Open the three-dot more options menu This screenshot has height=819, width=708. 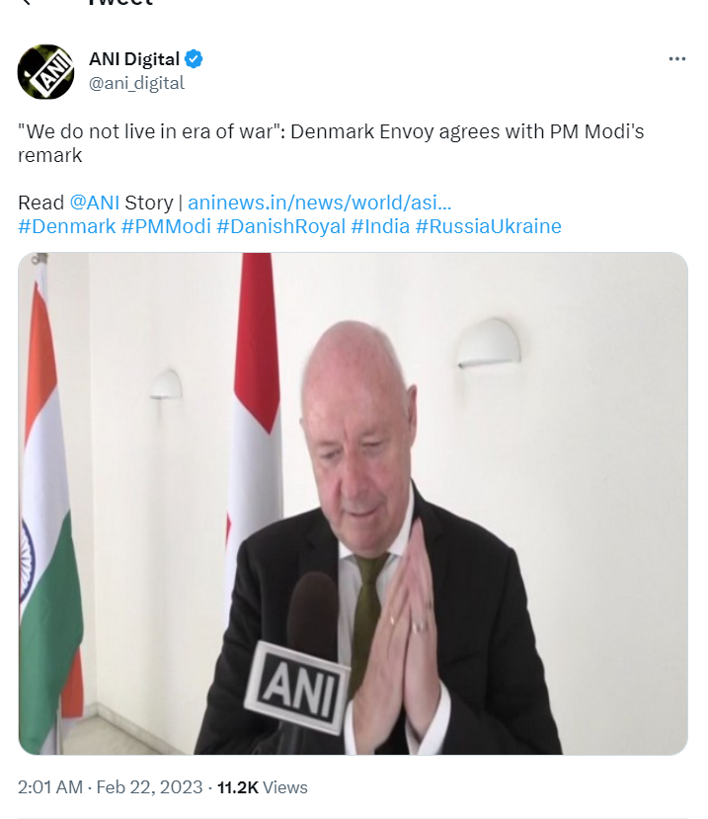676,59
